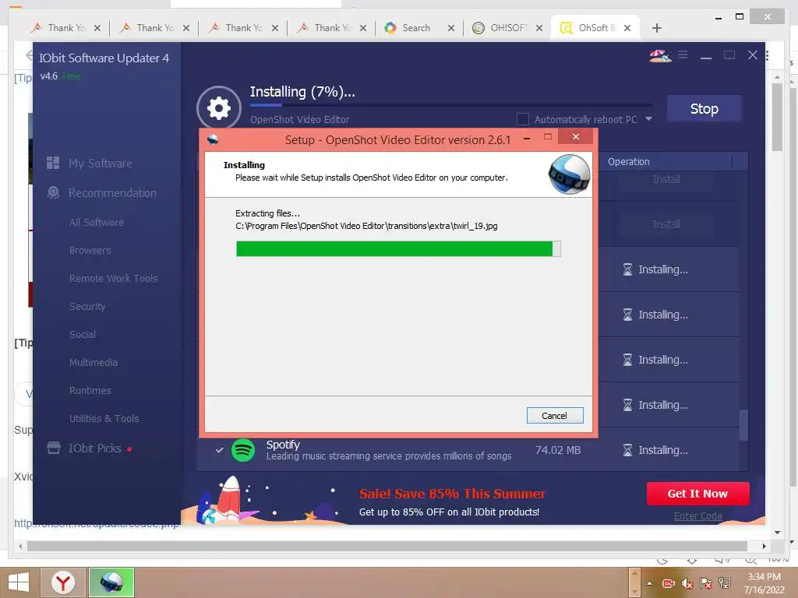Toggle Automatically reboot PC checkbox
The height and width of the screenshot is (598, 798).
[523, 119]
